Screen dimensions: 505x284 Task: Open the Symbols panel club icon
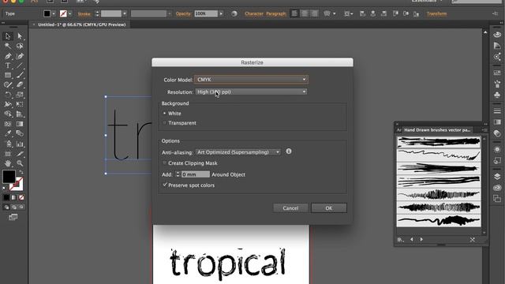(497, 95)
